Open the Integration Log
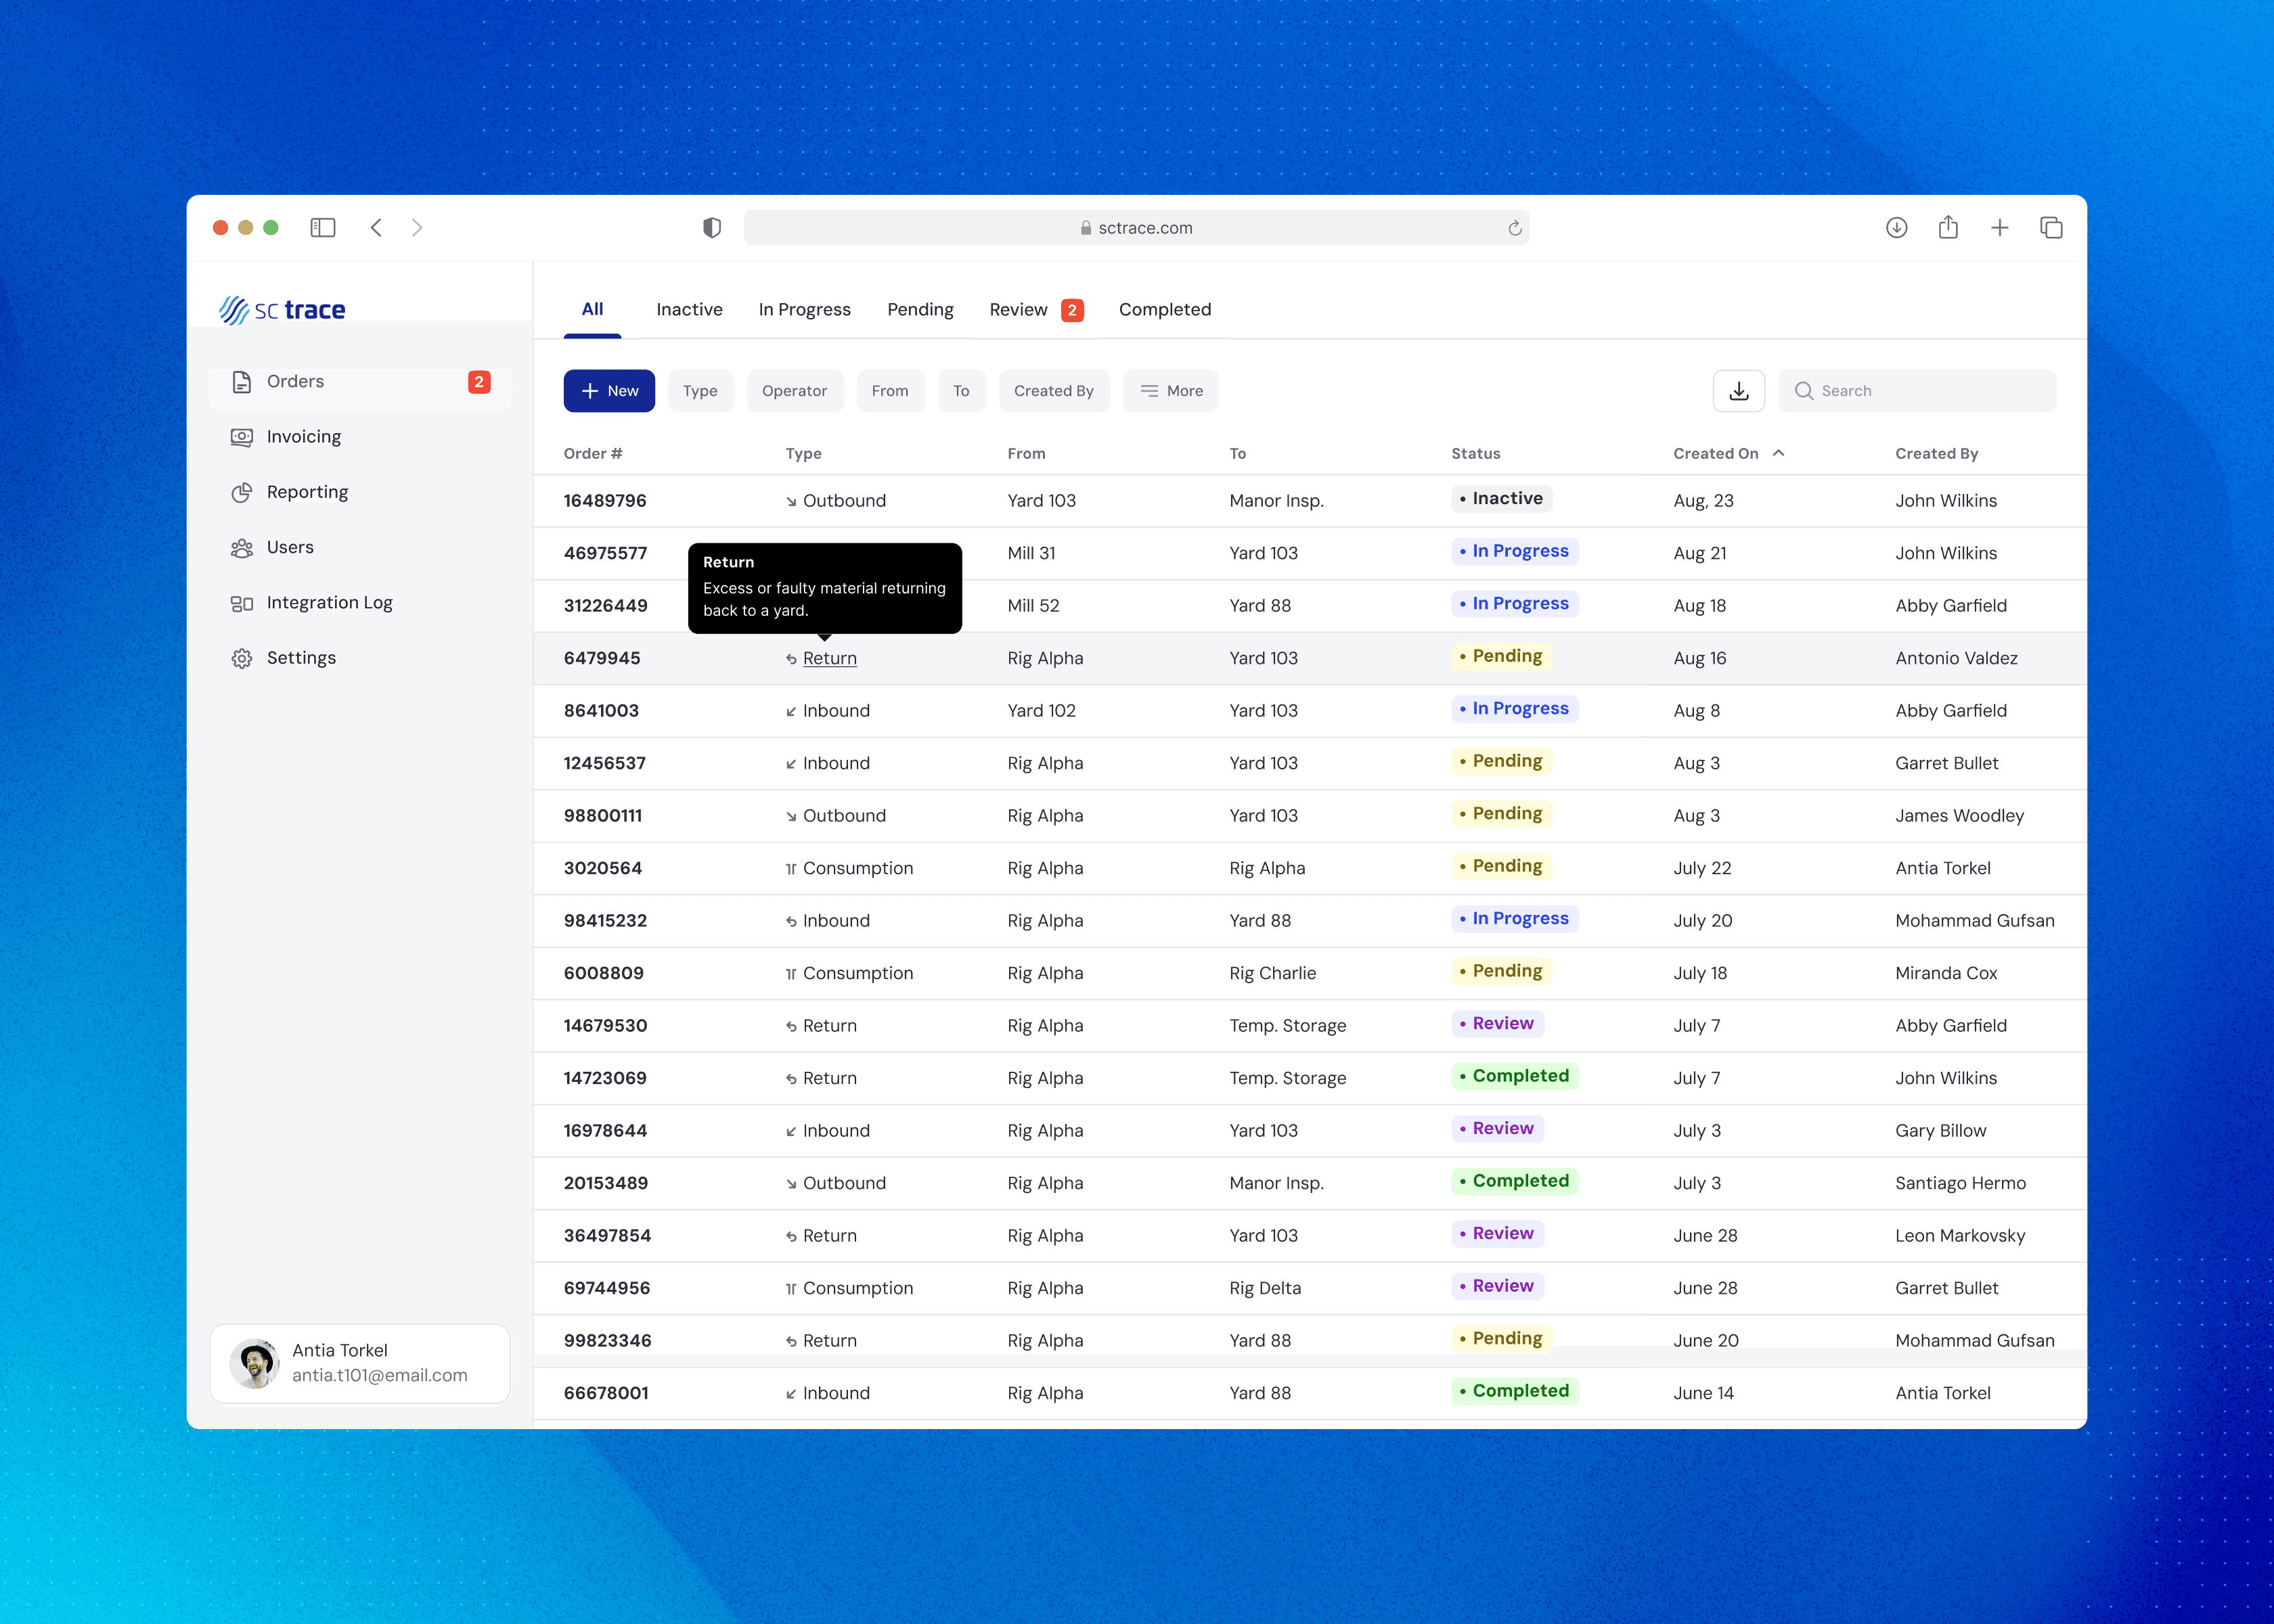This screenshot has width=2274, height=1624. click(329, 602)
